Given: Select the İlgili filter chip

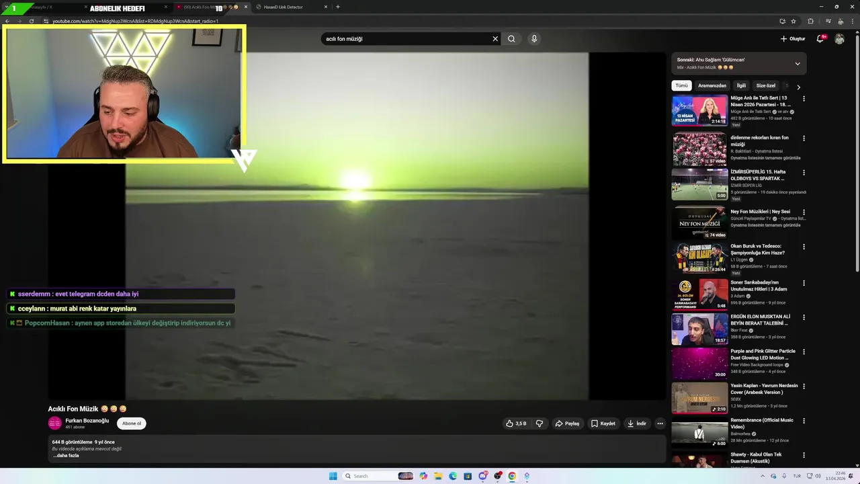Looking at the screenshot, I should coord(741,86).
